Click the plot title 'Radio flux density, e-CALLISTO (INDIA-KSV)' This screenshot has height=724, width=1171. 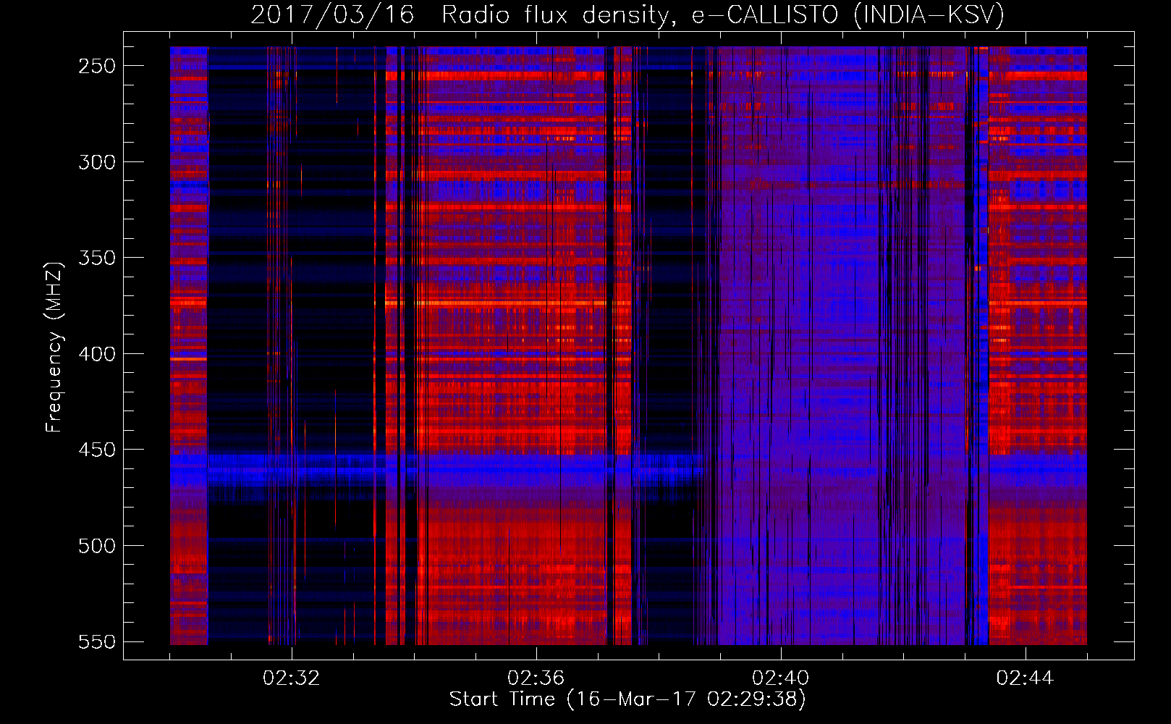pyautogui.click(x=723, y=14)
